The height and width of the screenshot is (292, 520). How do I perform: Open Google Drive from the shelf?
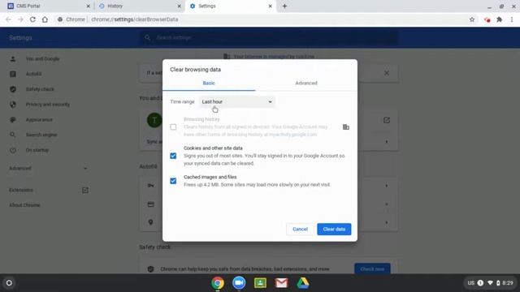coord(303,283)
